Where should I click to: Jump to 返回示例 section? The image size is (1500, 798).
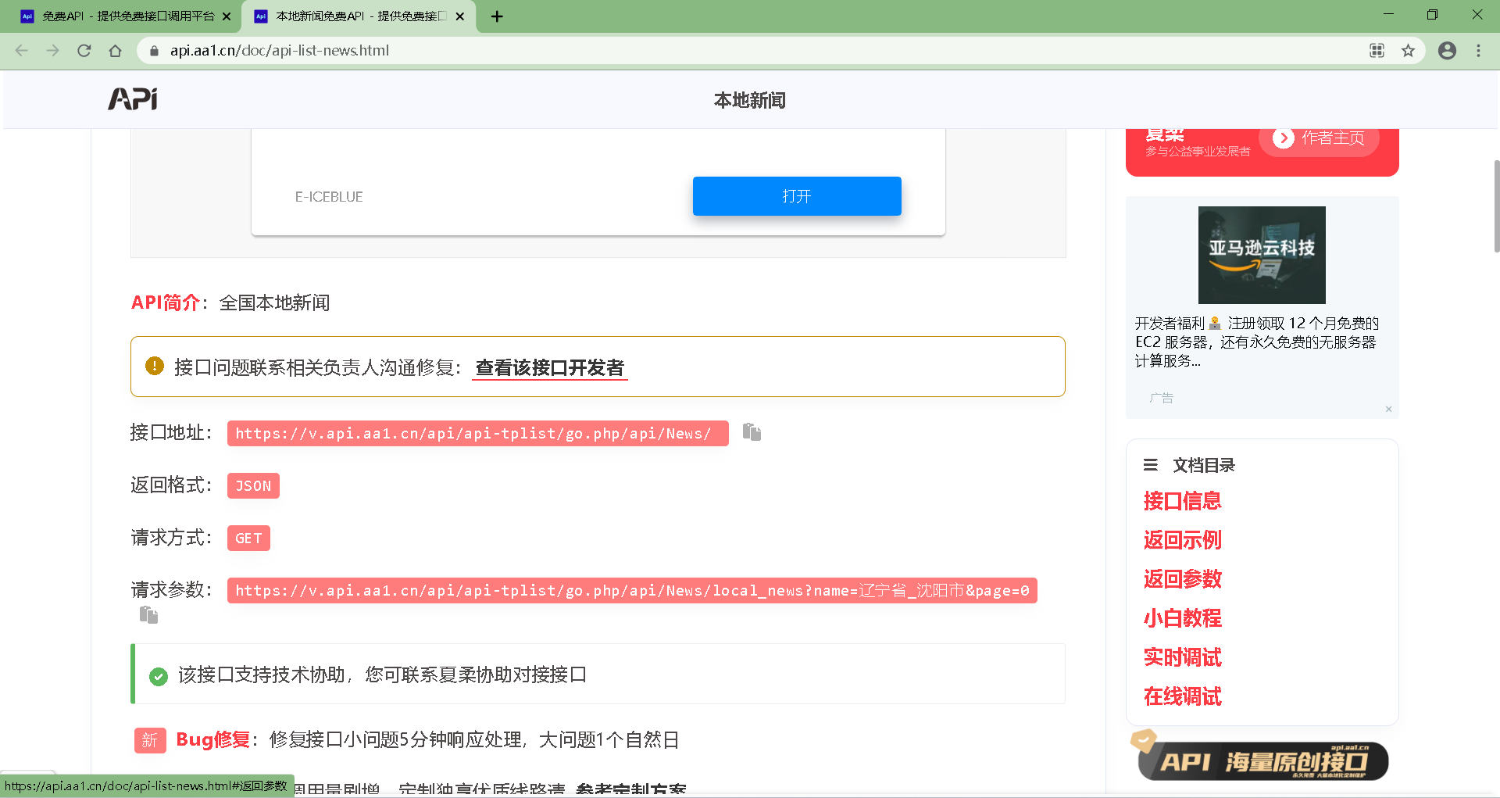[1182, 540]
